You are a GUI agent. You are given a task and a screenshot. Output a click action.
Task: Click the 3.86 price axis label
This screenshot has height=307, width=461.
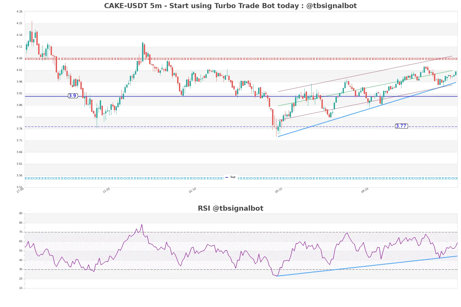coord(19,105)
